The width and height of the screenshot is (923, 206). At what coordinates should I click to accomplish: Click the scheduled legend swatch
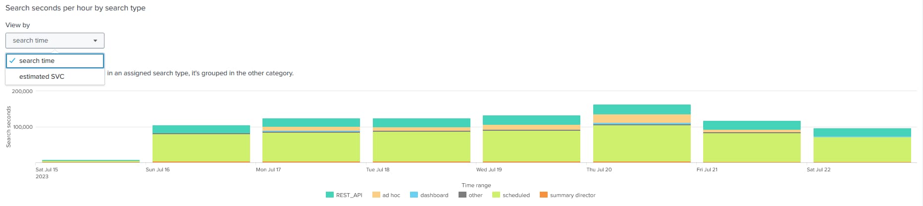point(496,195)
